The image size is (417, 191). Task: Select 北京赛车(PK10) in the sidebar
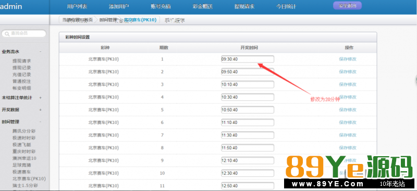pos(29,179)
